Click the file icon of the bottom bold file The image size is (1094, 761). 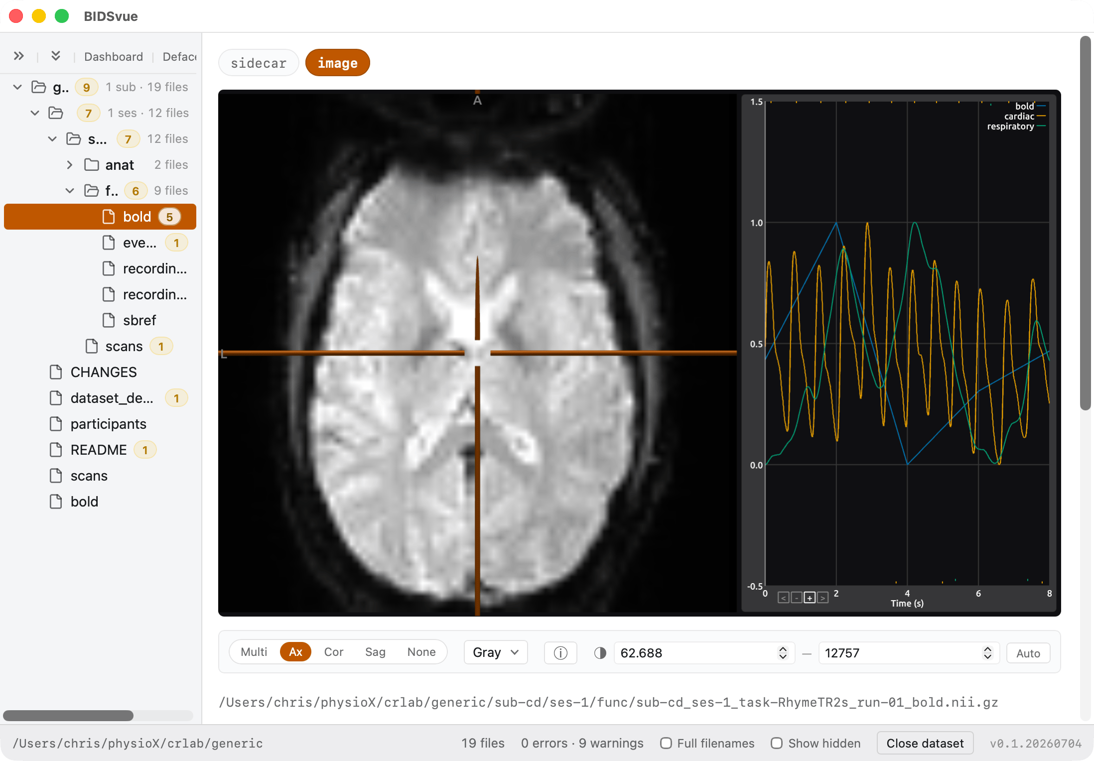tap(56, 502)
